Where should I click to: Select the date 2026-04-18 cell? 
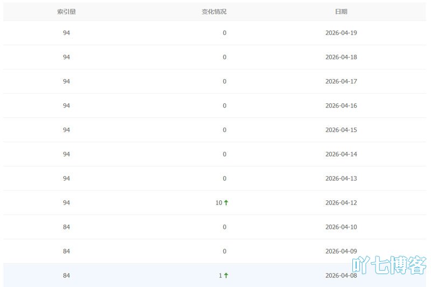341,57
